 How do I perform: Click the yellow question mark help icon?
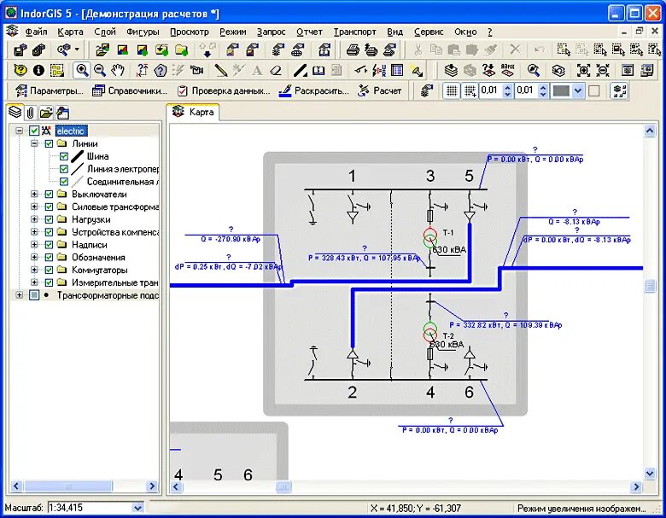20,70
